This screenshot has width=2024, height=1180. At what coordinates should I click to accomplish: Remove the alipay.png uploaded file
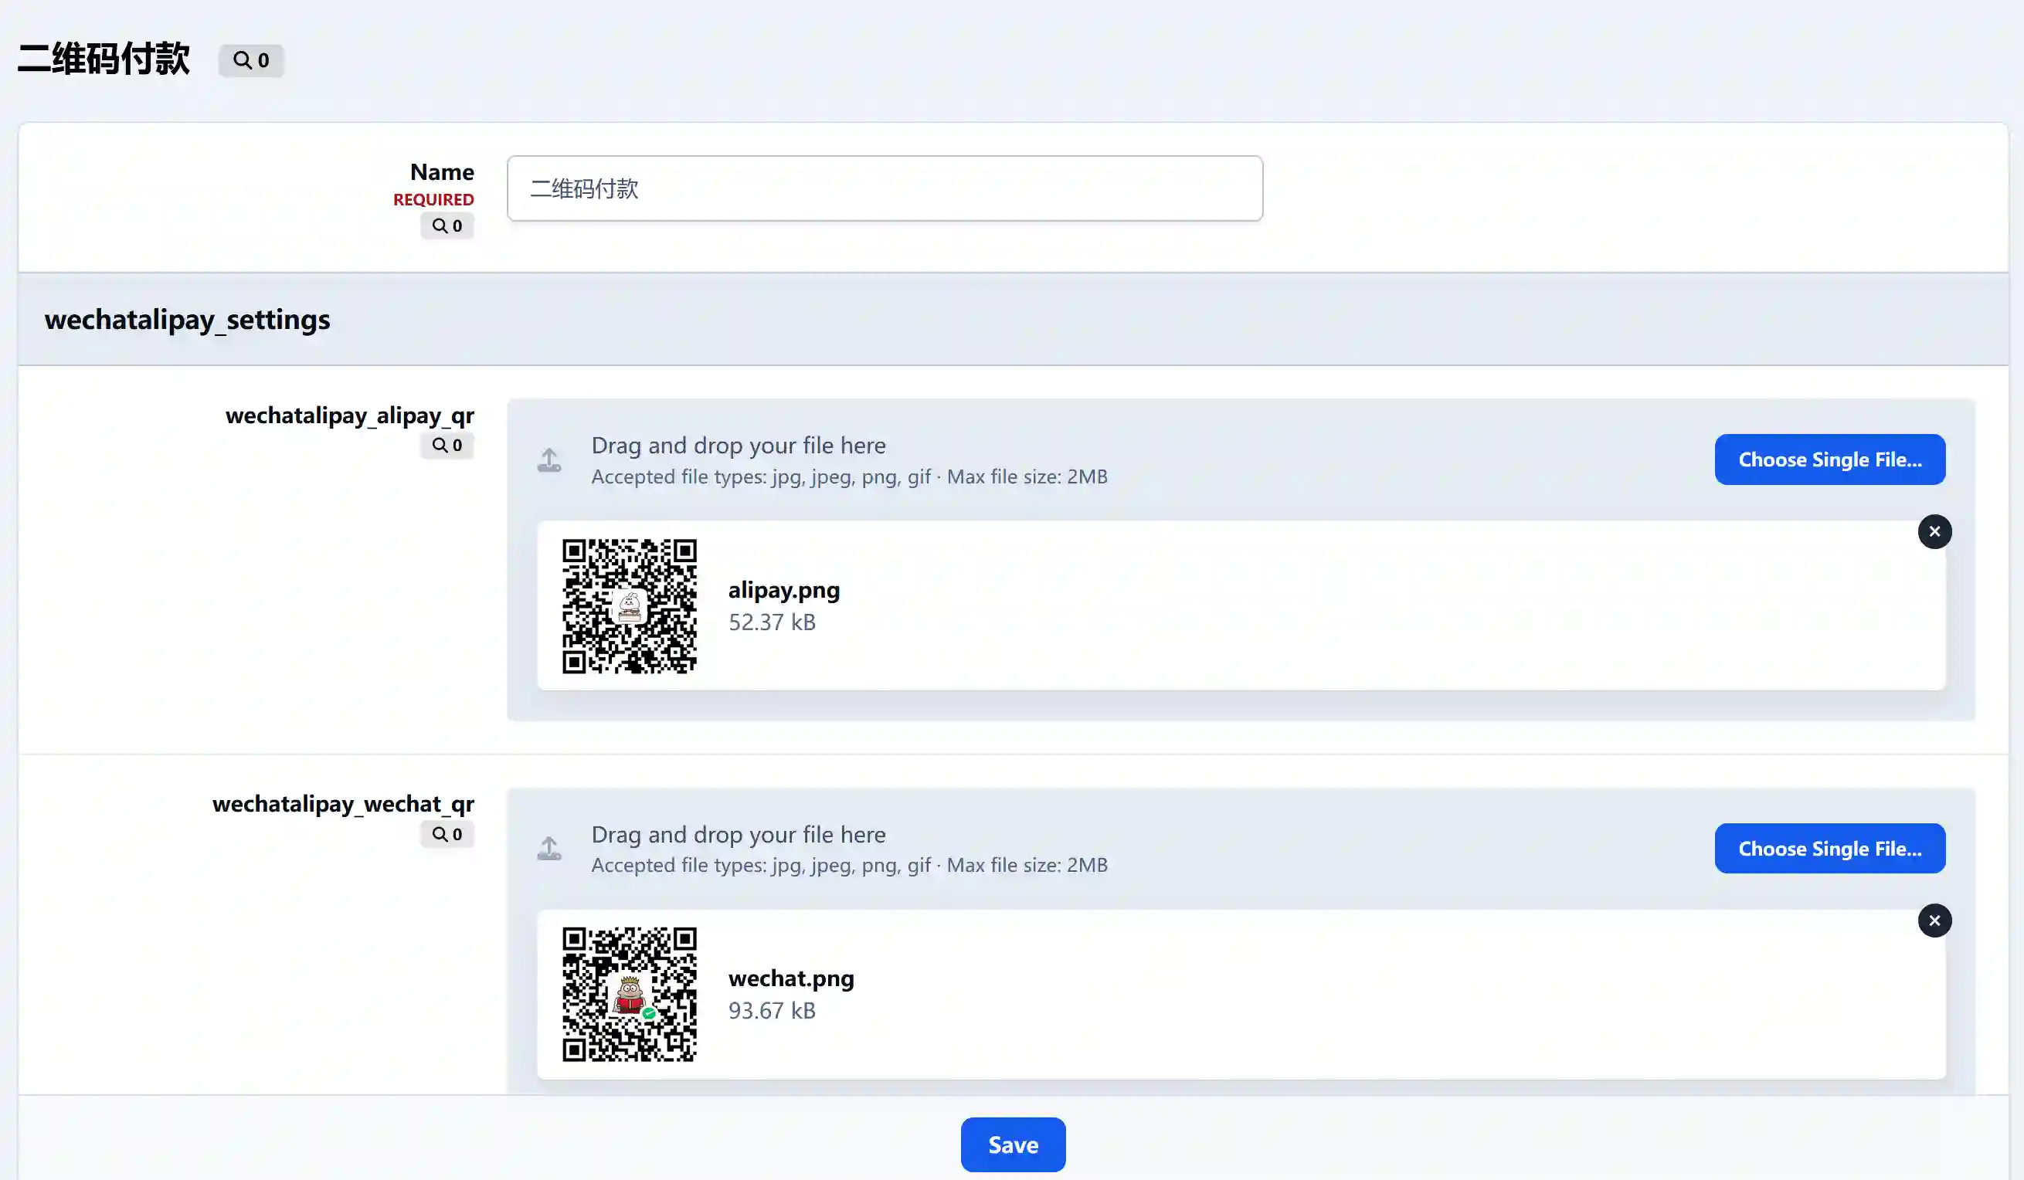click(x=1934, y=531)
